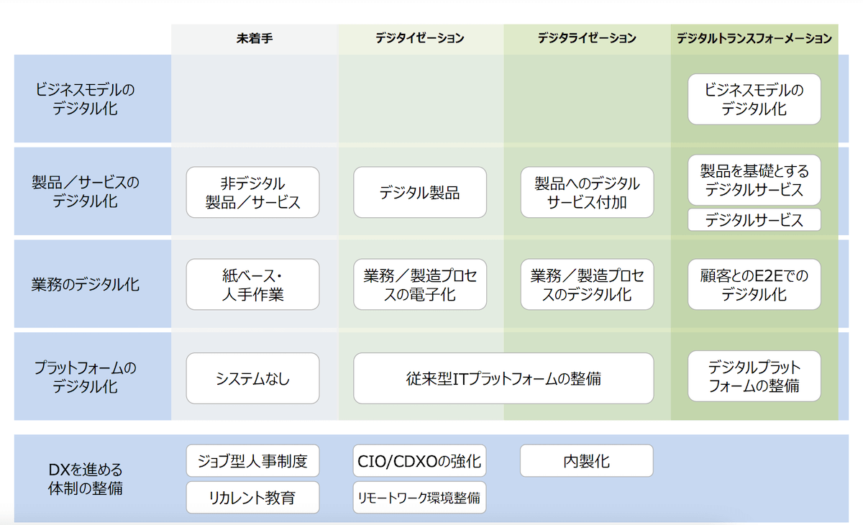Click the 紙ベース・人手作業 box
Image resolution: width=863 pixels, height=525 pixels.
[252, 285]
